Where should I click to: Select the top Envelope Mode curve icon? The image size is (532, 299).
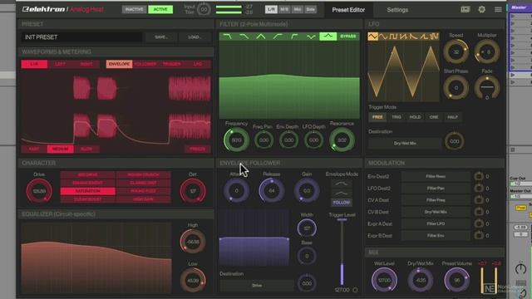tap(342, 184)
